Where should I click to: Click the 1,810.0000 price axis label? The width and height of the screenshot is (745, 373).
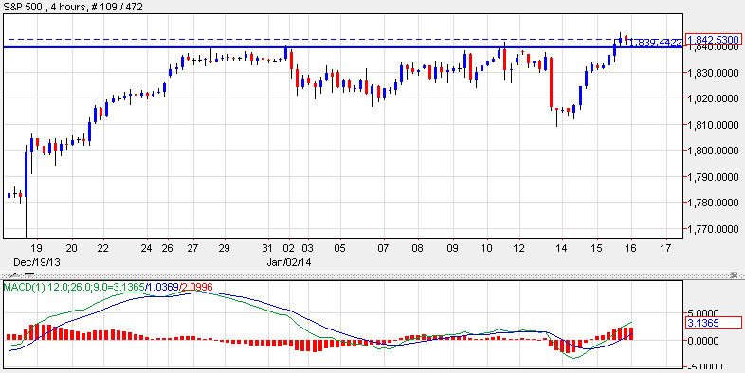tap(714, 125)
